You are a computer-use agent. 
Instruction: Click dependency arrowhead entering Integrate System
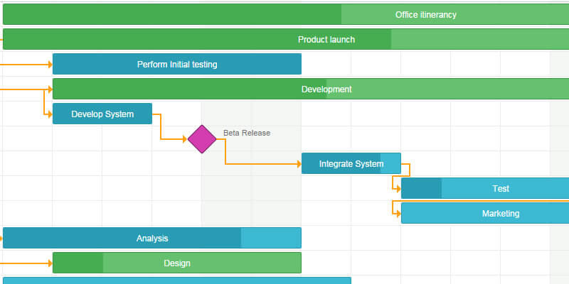point(298,164)
